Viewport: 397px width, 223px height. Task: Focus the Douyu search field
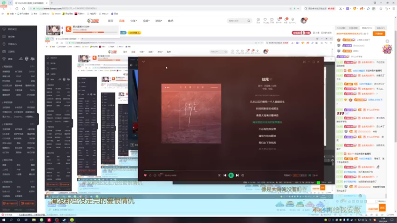click(x=237, y=21)
